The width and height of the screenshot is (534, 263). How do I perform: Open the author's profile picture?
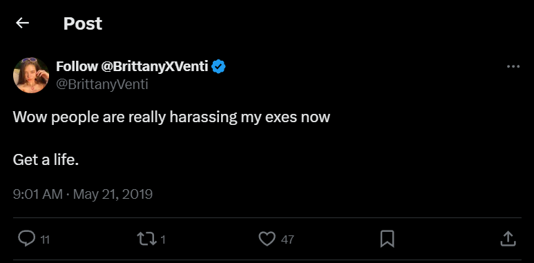(x=31, y=75)
